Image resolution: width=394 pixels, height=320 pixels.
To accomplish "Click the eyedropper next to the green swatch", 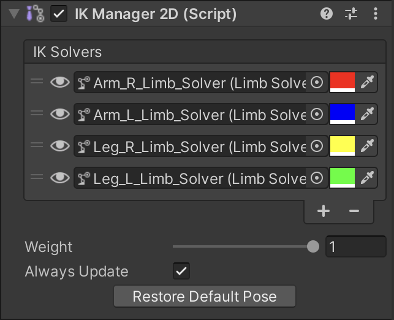I will (x=367, y=178).
